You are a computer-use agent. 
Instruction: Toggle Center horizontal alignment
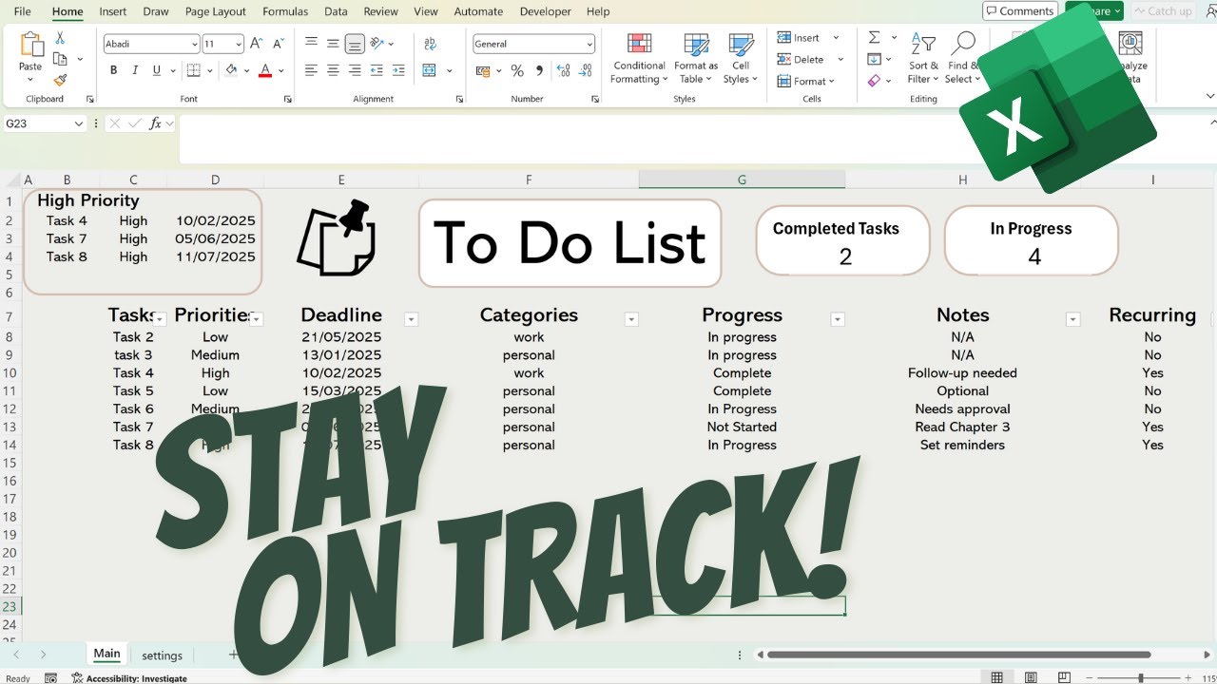coord(333,70)
